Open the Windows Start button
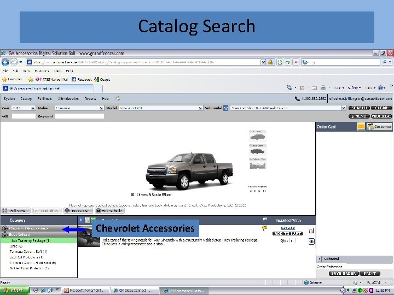This screenshot has width=394, height=295. point(14,291)
